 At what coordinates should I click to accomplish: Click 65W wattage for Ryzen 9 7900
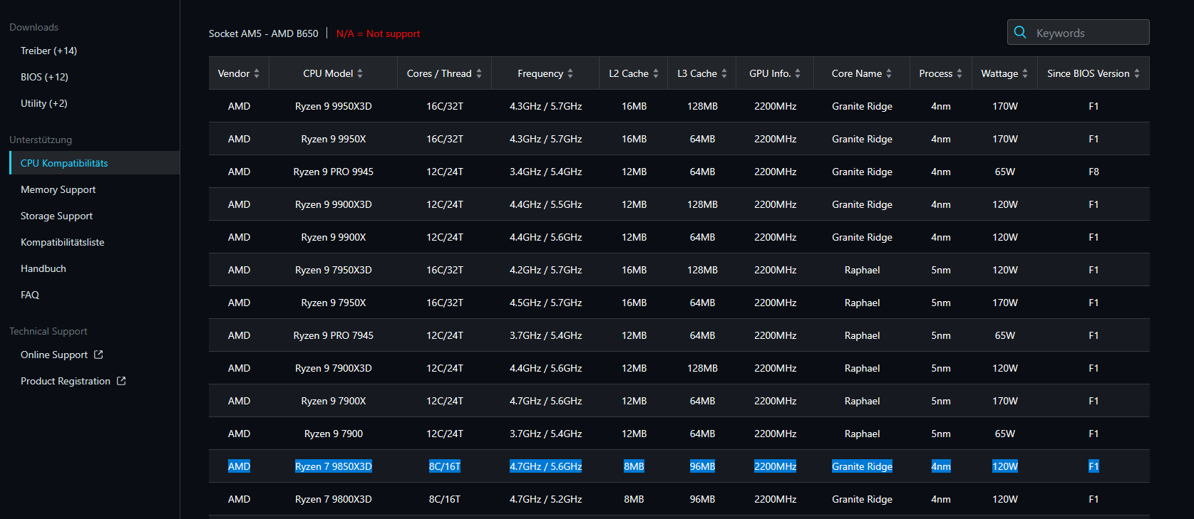coord(1005,434)
